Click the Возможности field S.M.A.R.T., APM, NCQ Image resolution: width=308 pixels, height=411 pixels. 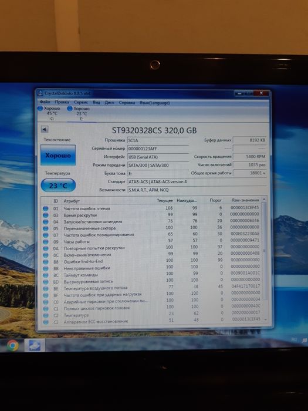197,190
